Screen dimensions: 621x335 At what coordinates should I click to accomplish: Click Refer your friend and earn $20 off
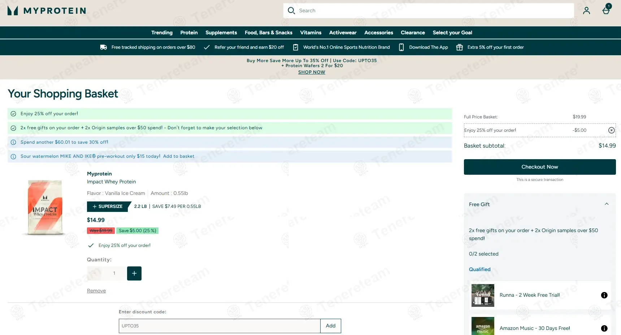click(249, 47)
